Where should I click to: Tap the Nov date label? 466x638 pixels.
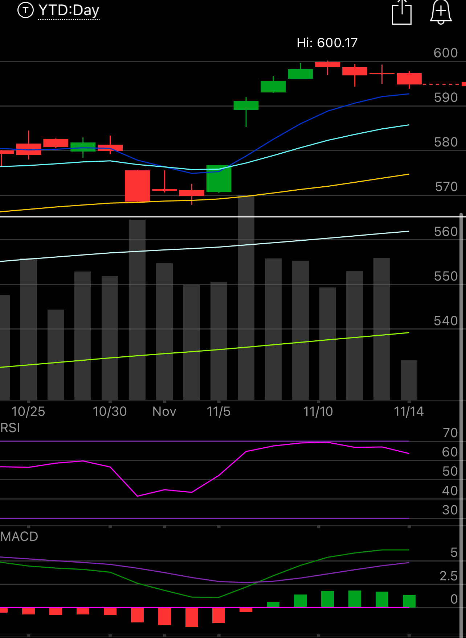(164, 411)
